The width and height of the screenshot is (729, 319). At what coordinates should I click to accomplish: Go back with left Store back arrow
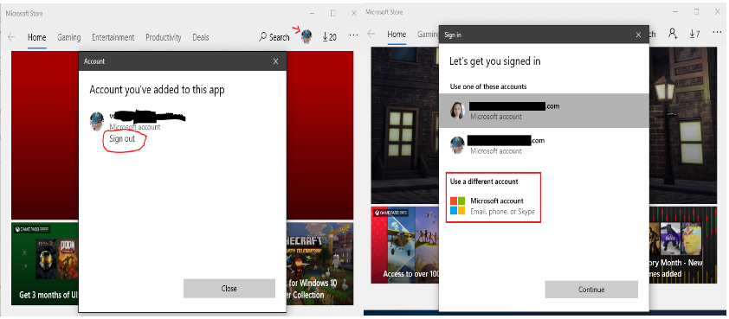pos(11,37)
